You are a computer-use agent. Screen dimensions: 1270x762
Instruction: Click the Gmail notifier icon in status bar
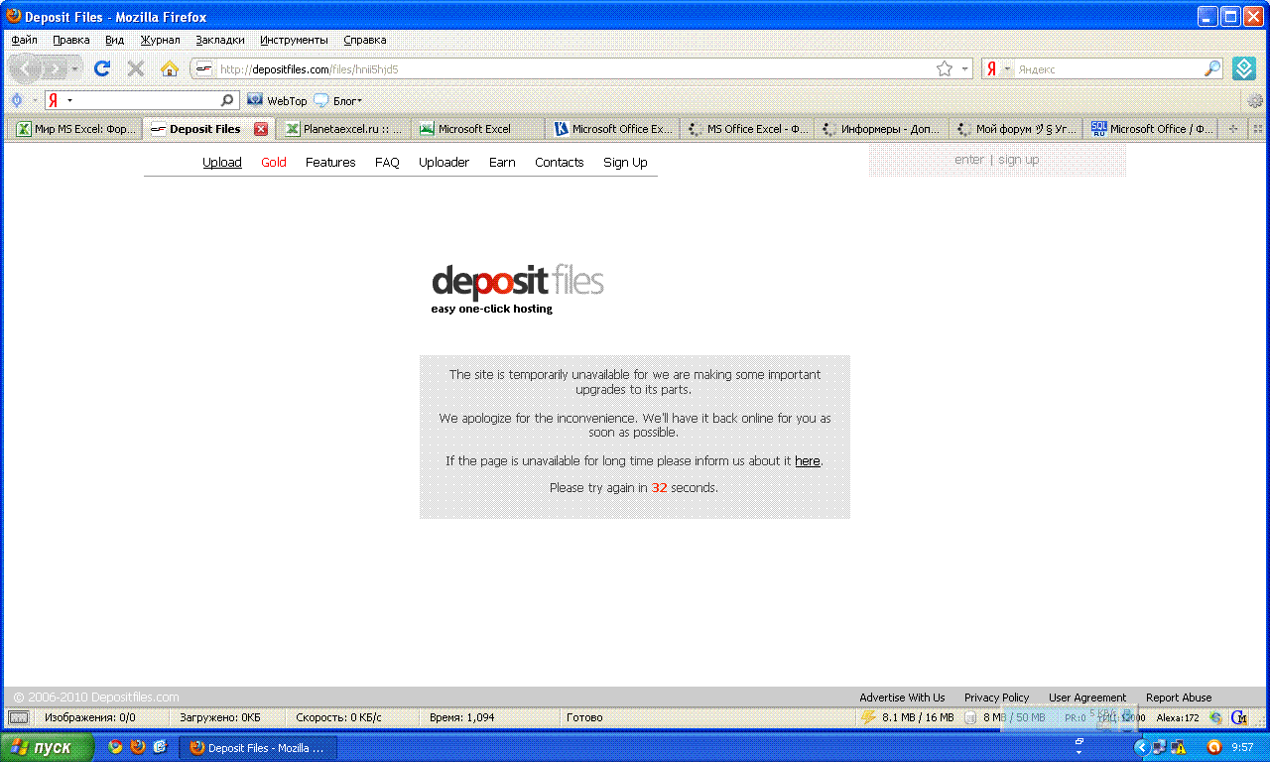1239,716
